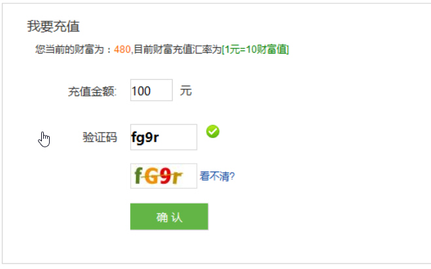This screenshot has height=269, width=431.
Task: Click the green 10财富值 rate text
Action: pyautogui.click(x=266, y=50)
